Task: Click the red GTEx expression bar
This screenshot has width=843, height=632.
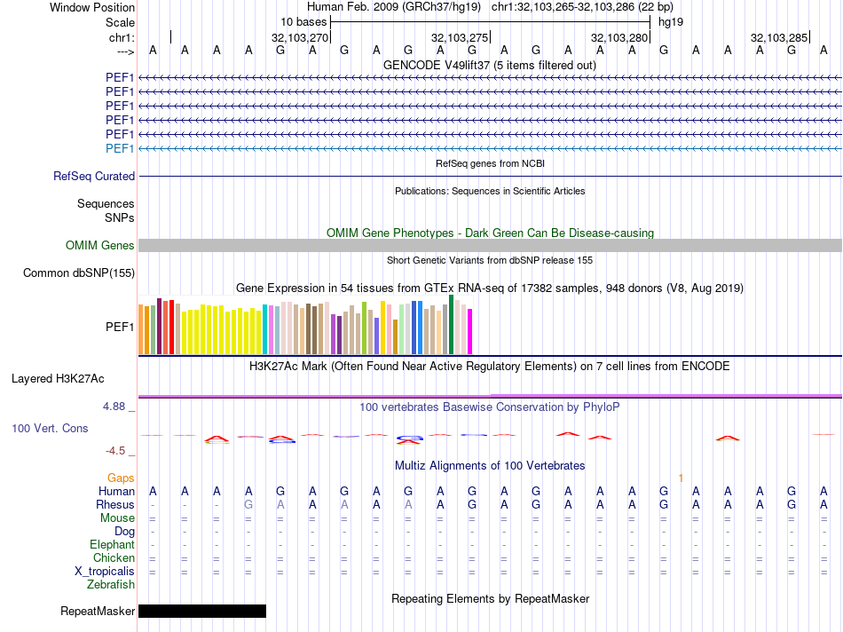Action: point(171,327)
